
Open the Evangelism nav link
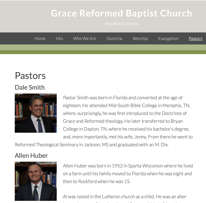(168, 39)
